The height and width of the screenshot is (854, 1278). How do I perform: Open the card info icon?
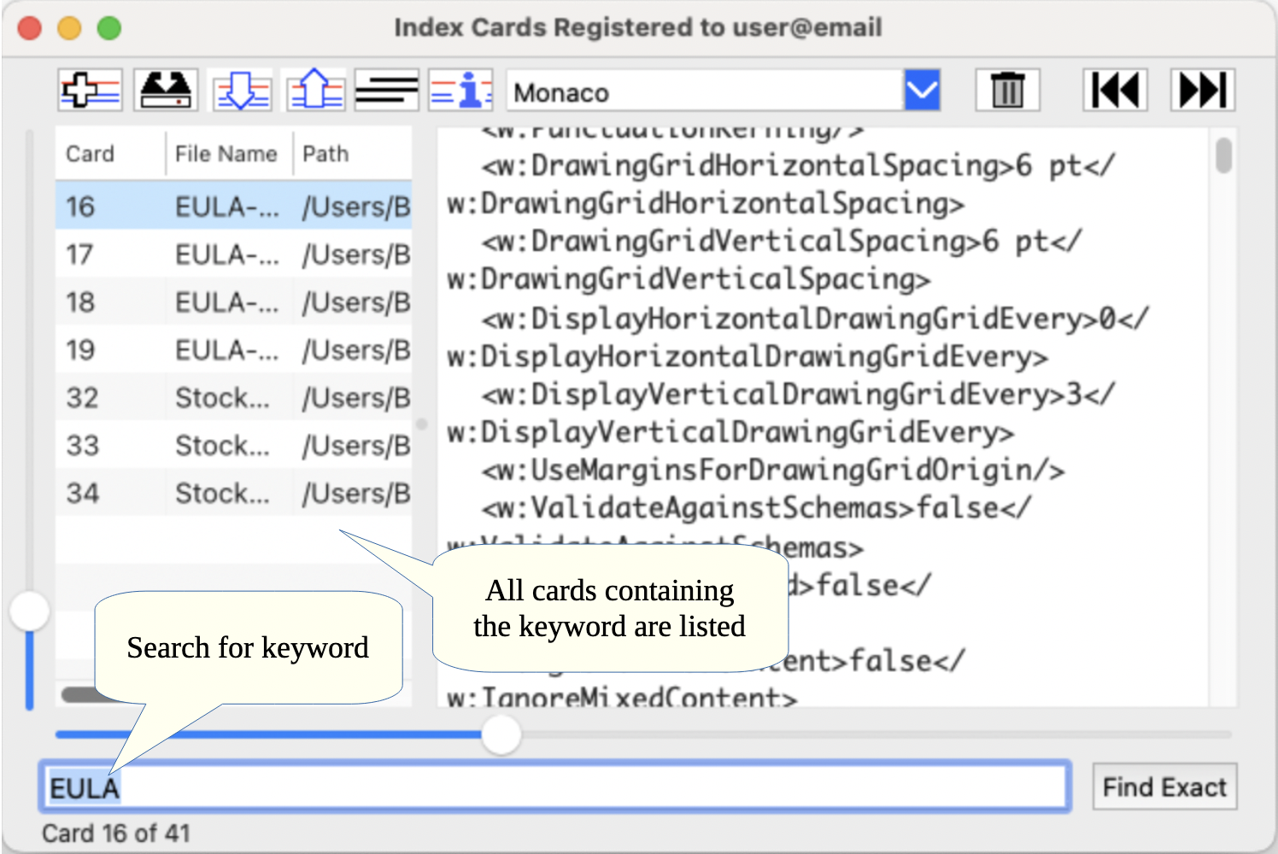click(x=461, y=91)
